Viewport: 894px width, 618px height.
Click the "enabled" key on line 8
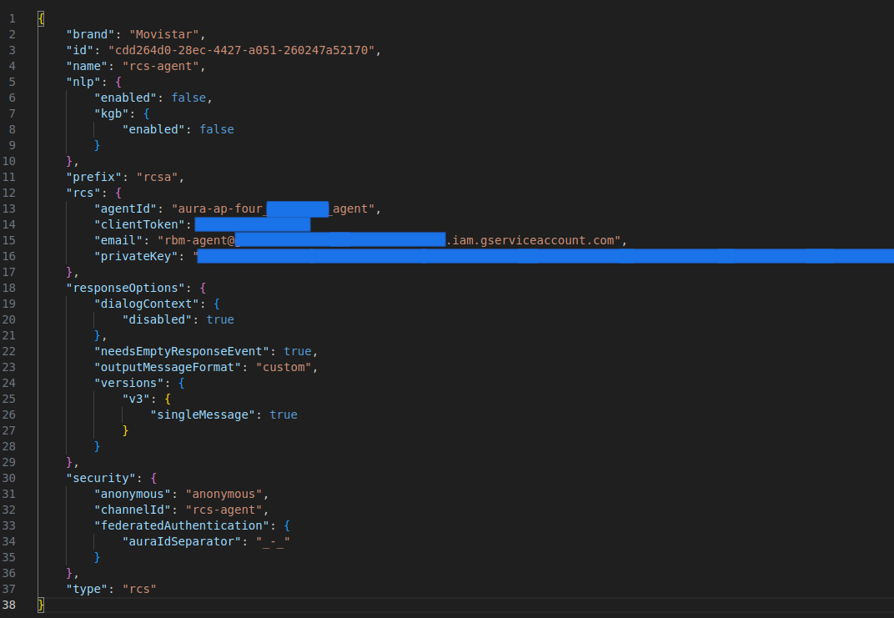[x=153, y=130]
